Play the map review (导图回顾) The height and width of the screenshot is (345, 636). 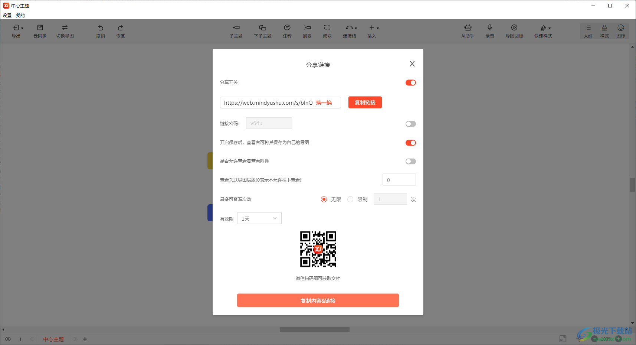[514, 31]
